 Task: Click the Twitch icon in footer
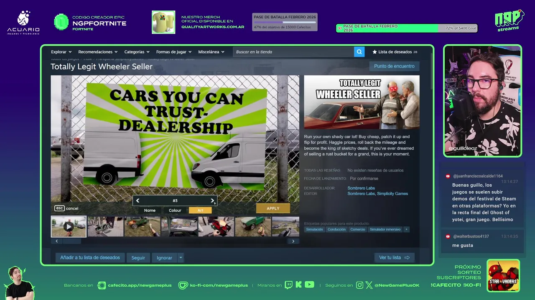pyautogui.click(x=288, y=285)
